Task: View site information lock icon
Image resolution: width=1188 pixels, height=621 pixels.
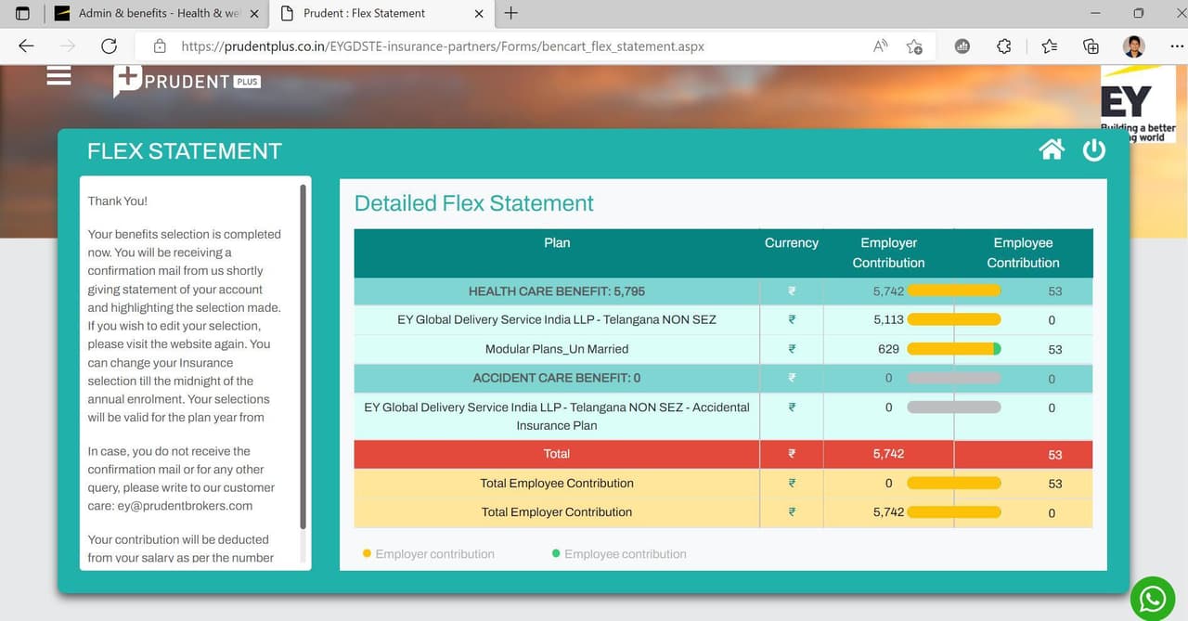Action: click(160, 45)
